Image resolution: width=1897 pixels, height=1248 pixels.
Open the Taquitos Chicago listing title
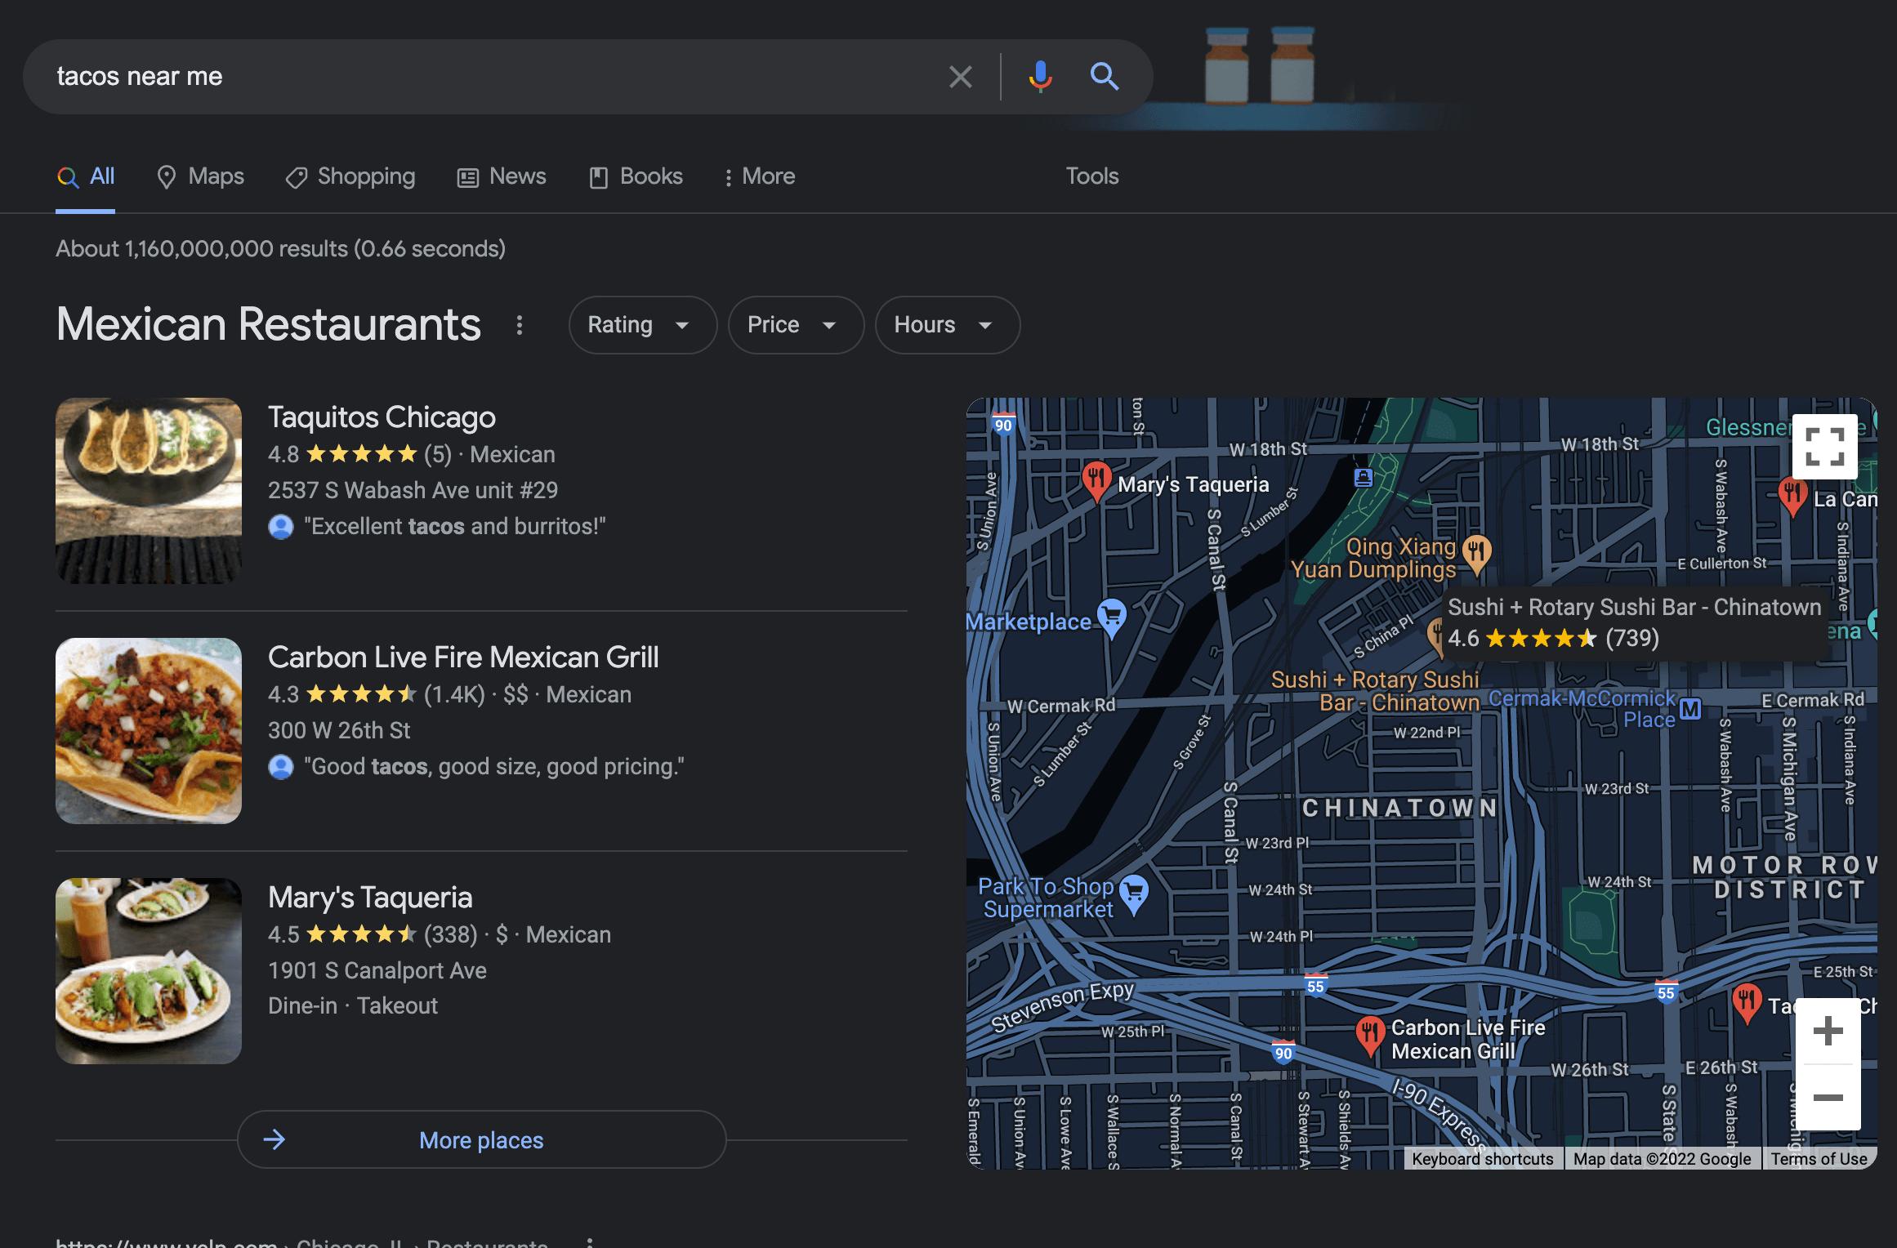(x=382, y=417)
